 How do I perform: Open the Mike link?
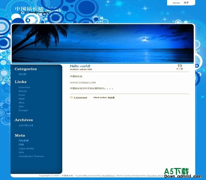[x=22, y=103]
